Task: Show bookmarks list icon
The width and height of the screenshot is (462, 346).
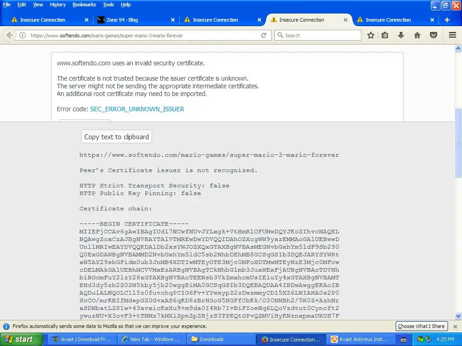Action: click(x=385, y=35)
